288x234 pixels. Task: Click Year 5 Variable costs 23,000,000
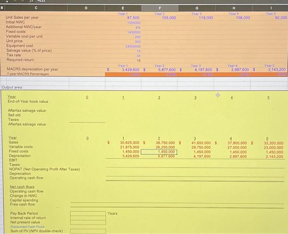click(x=274, y=148)
